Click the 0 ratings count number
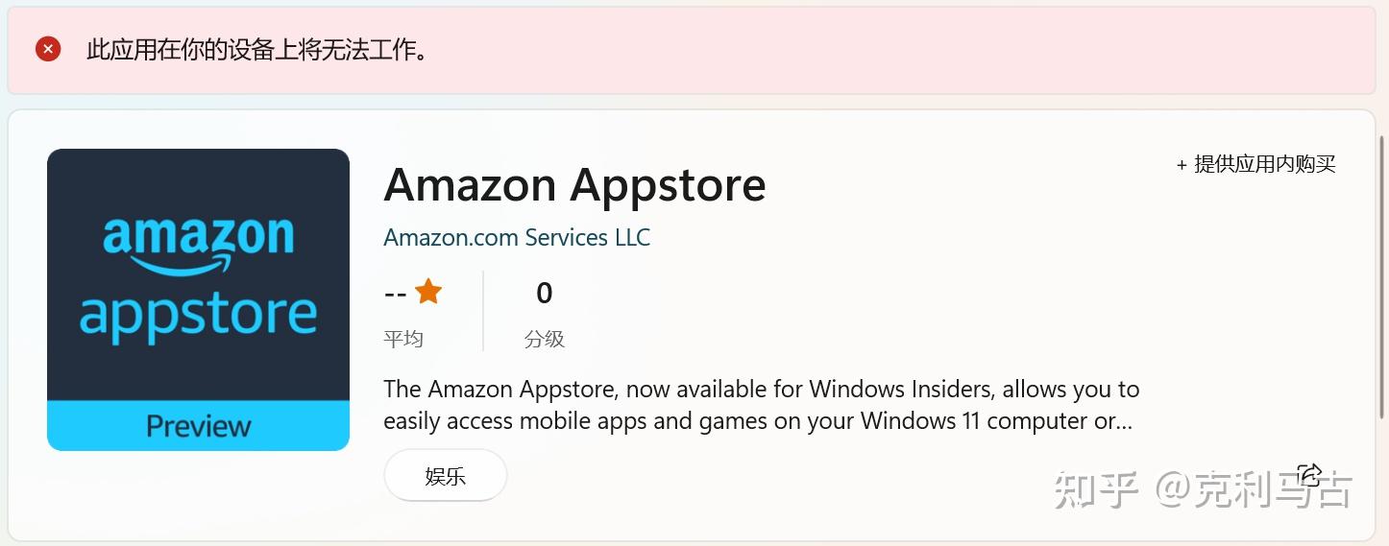 tap(545, 294)
